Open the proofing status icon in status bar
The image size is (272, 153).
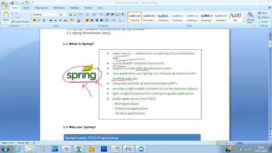[x=34, y=143]
